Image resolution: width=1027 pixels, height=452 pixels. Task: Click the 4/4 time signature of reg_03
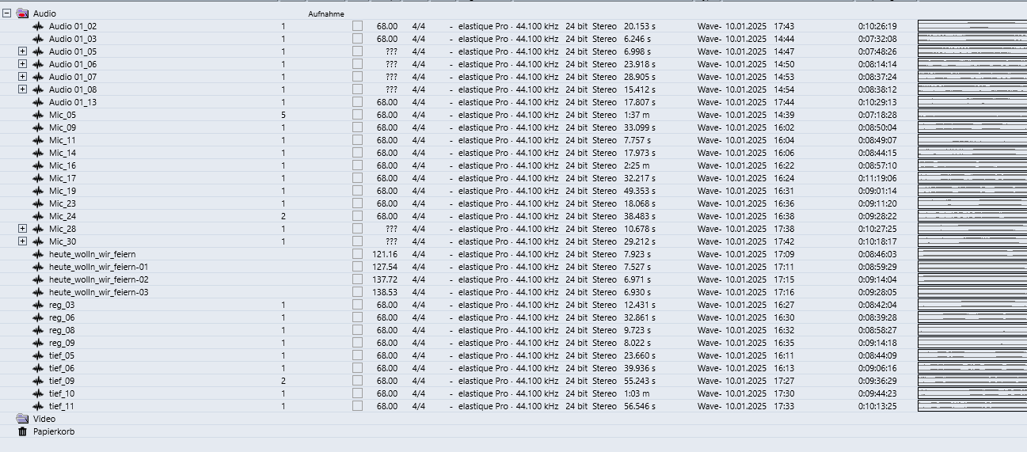419,305
